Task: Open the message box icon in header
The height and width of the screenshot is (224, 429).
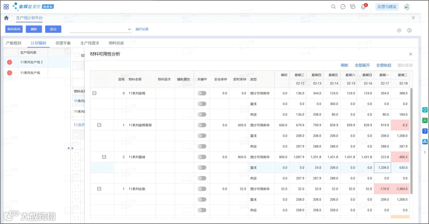Action: tap(353, 7)
